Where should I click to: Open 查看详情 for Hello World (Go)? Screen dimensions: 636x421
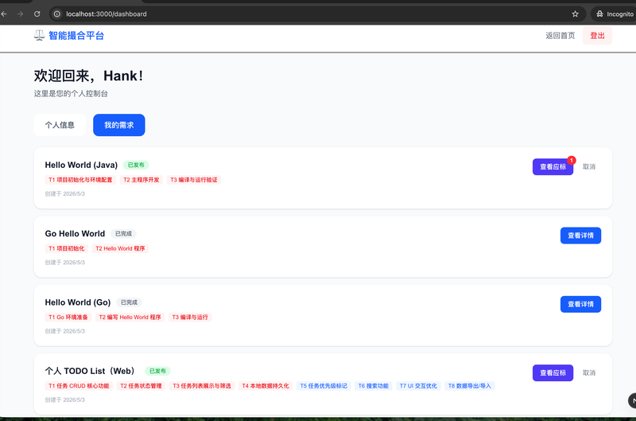tap(580, 304)
